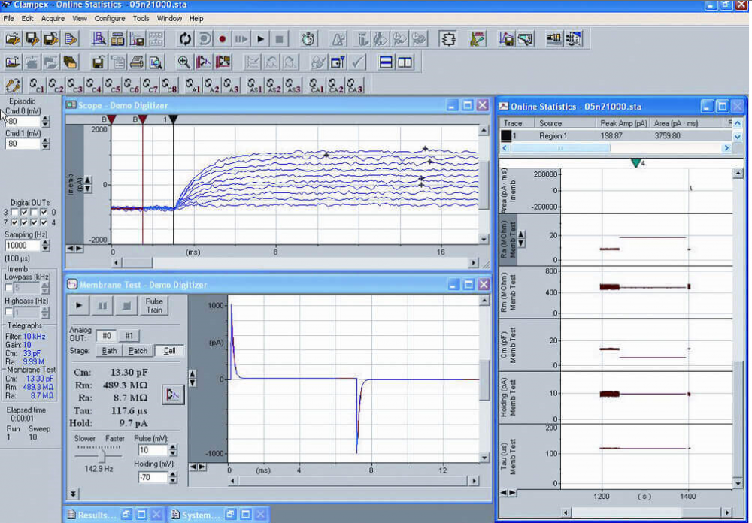Select the CA3 sequencing key icon
Viewport: 752px width, 523px height.
pos(353,86)
